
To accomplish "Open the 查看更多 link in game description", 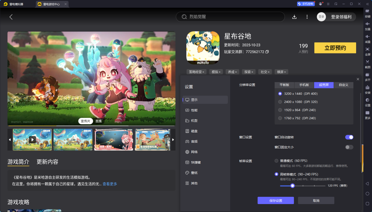I will [x=109, y=184].
